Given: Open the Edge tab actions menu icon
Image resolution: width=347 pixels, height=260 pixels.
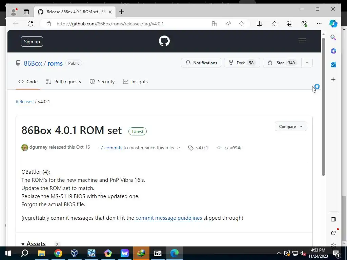Looking at the screenshot, I should (26, 12).
